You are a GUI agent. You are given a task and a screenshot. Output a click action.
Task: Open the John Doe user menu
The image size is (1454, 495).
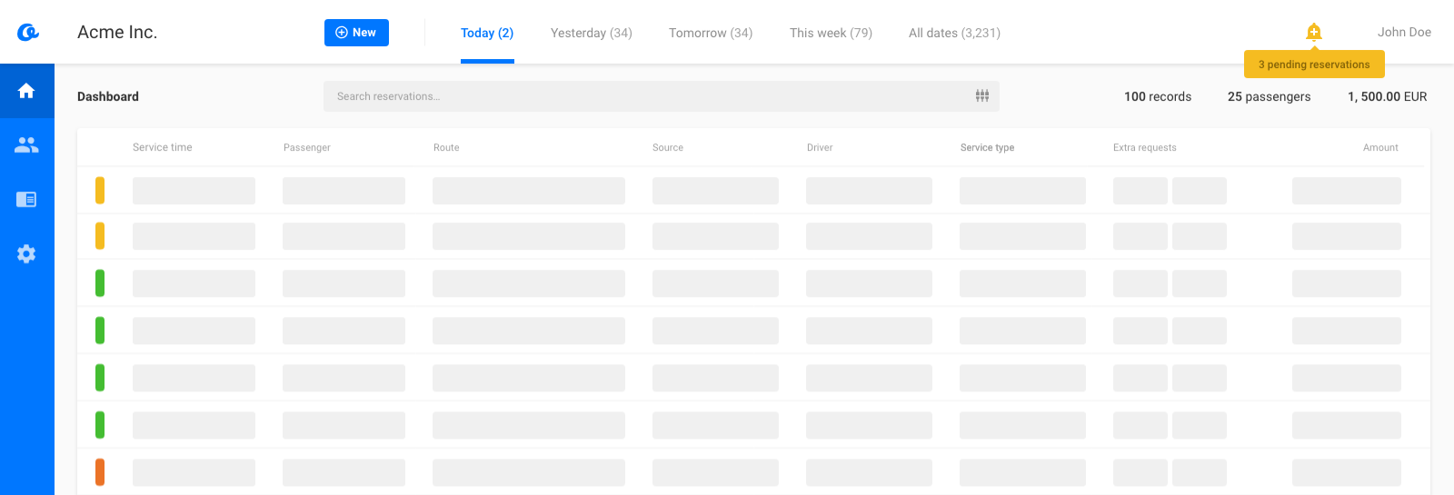tap(1404, 32)
